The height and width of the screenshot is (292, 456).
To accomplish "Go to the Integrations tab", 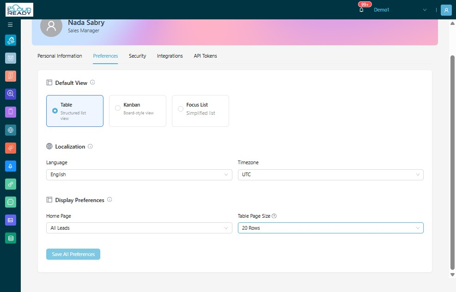I will [170, 56].
